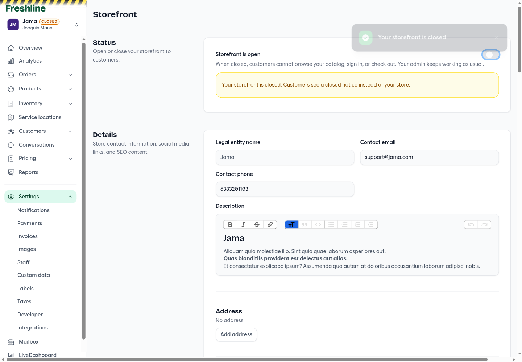This screenshot has width=522, height=362.
Task: Insert a link in the Description editor
Action: click(270, 225)
